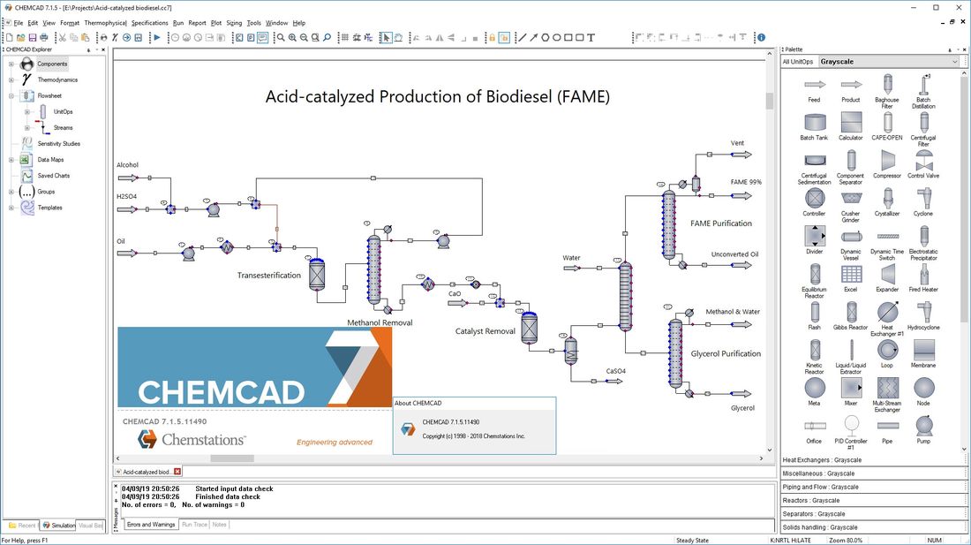971x545 pixels.
Task: Open the Specifications menu
Action: [x=150, y=23]
